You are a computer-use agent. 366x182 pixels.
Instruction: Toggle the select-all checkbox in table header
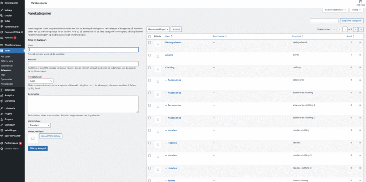(x=149, y=36)
